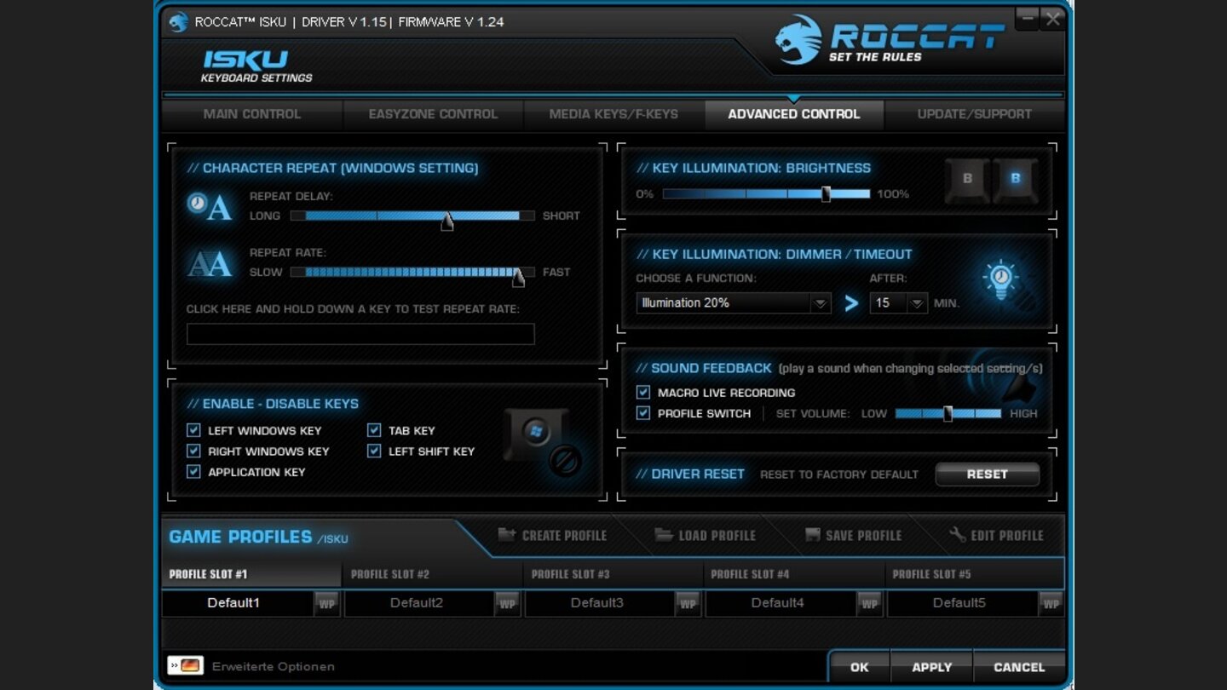
Task: Open the Illumination 20% function dropdown
Action: click(x=734, y=303)
